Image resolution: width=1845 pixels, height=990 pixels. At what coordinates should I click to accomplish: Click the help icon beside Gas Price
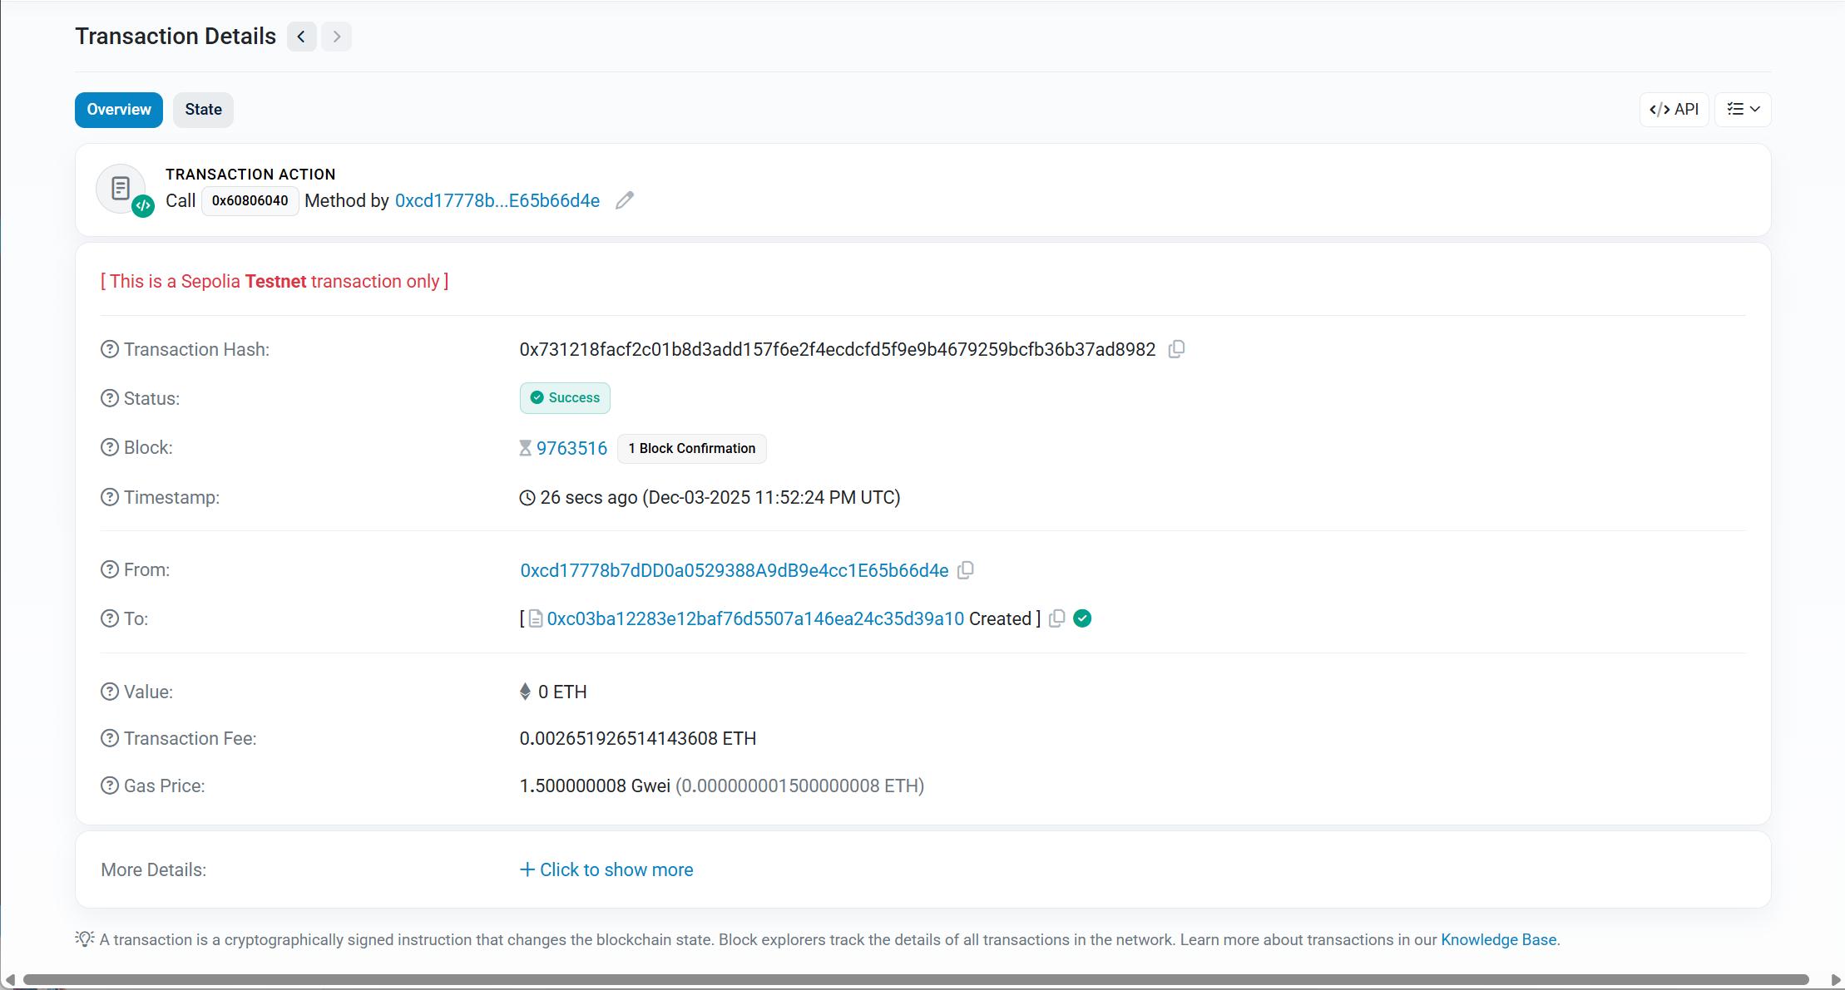point(110,786)
